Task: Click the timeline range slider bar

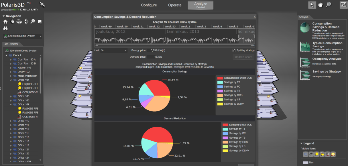Action: [175, 45]
